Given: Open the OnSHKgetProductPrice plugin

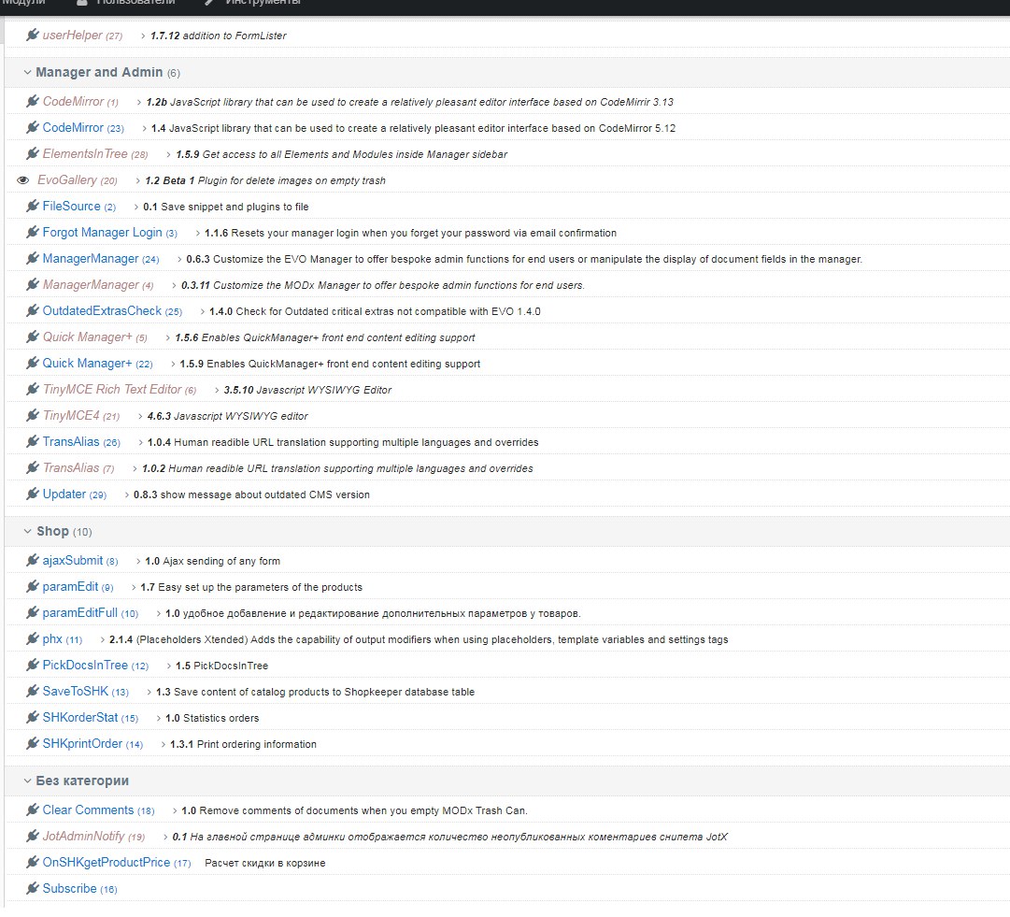Looking at the screenshot, I should (107, 862).
